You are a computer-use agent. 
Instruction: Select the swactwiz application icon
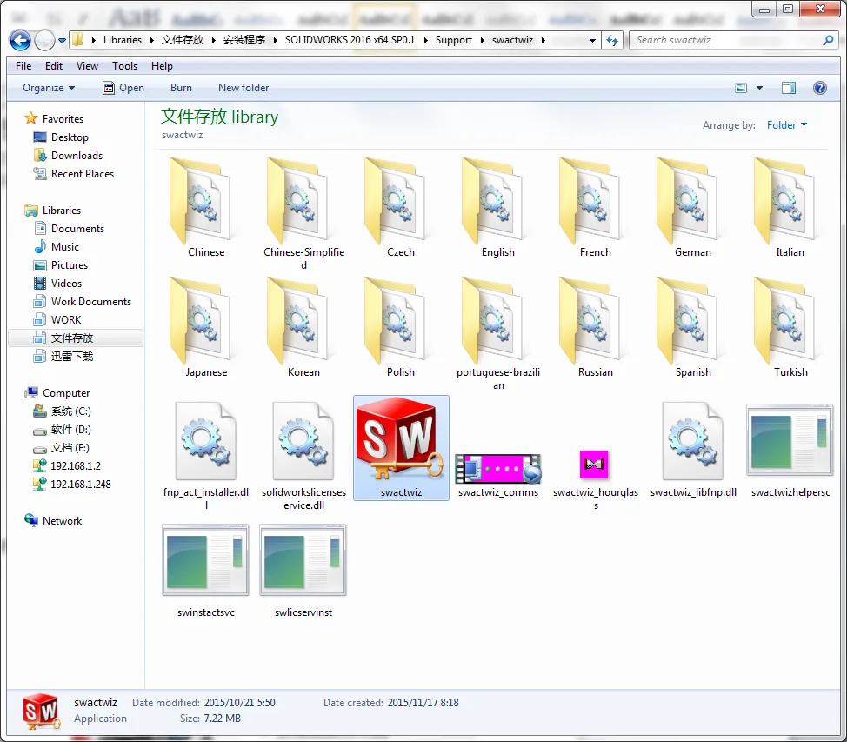tap(401, 438)
